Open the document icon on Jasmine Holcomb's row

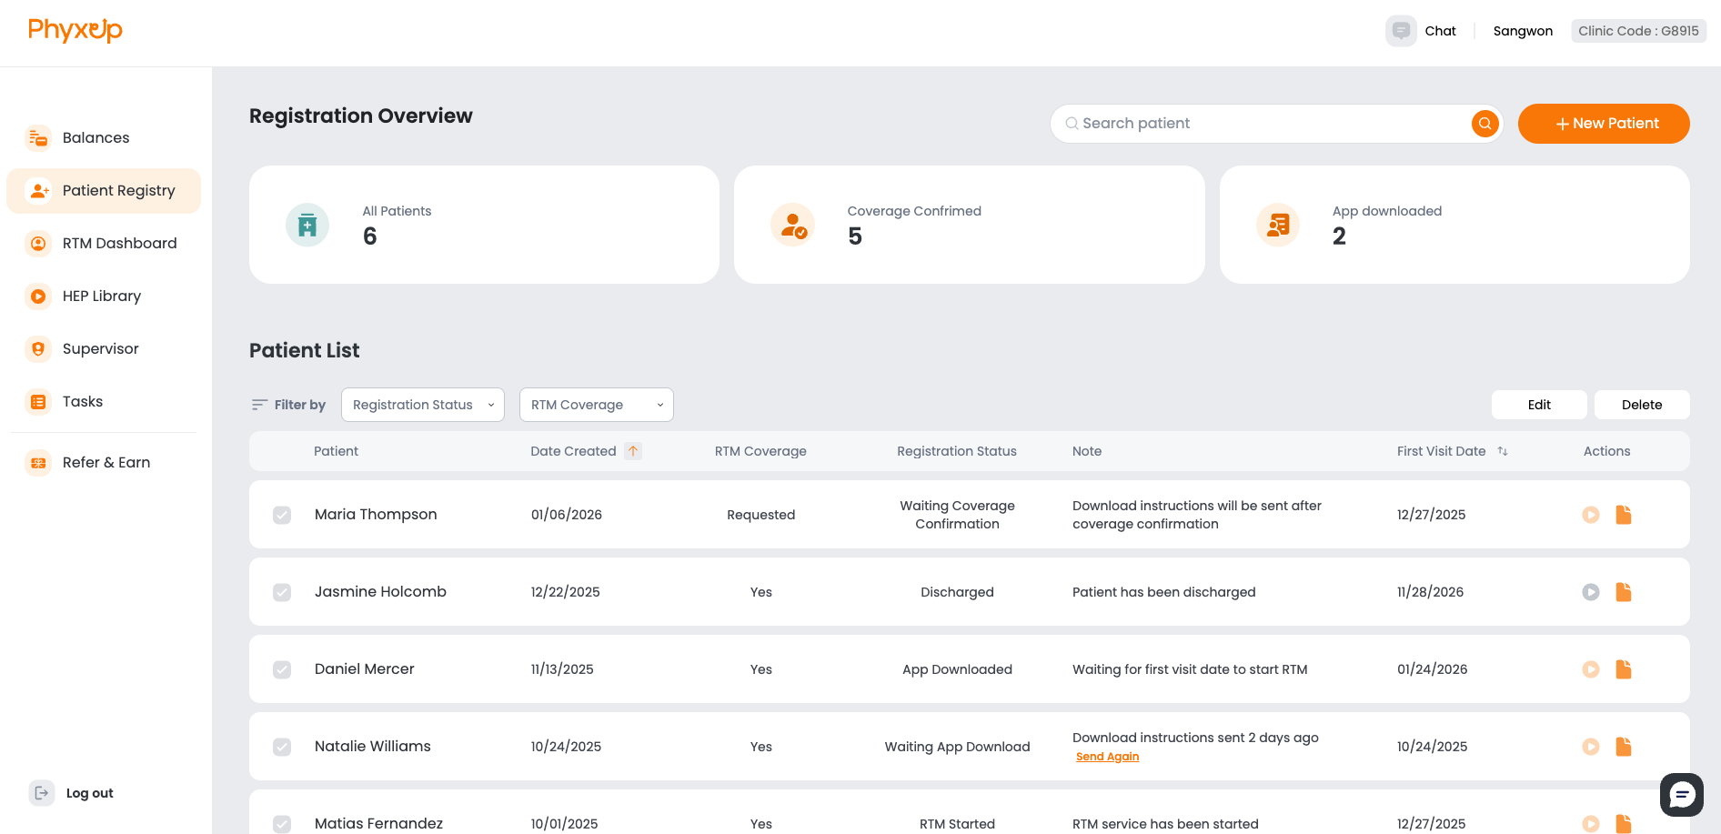pos(1624,592)
